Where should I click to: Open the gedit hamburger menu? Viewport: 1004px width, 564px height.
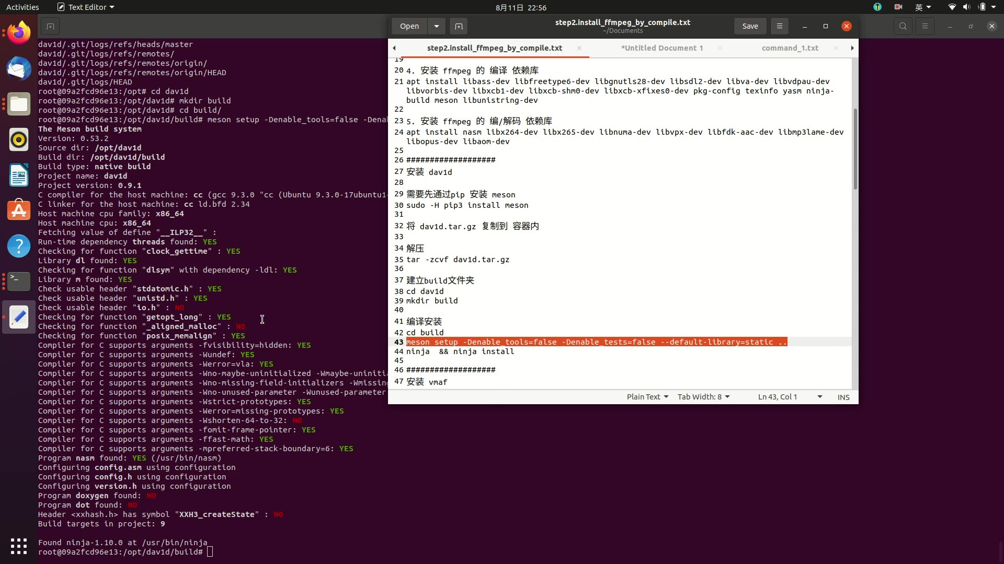coord(779,26)
